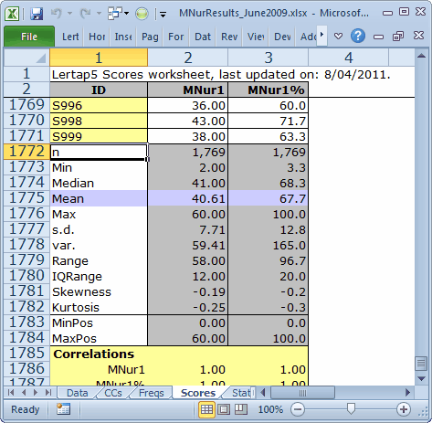Viewport: 432px width, 423px height.
Task: Open Excel Help question mark
Action: pos(358,37)
